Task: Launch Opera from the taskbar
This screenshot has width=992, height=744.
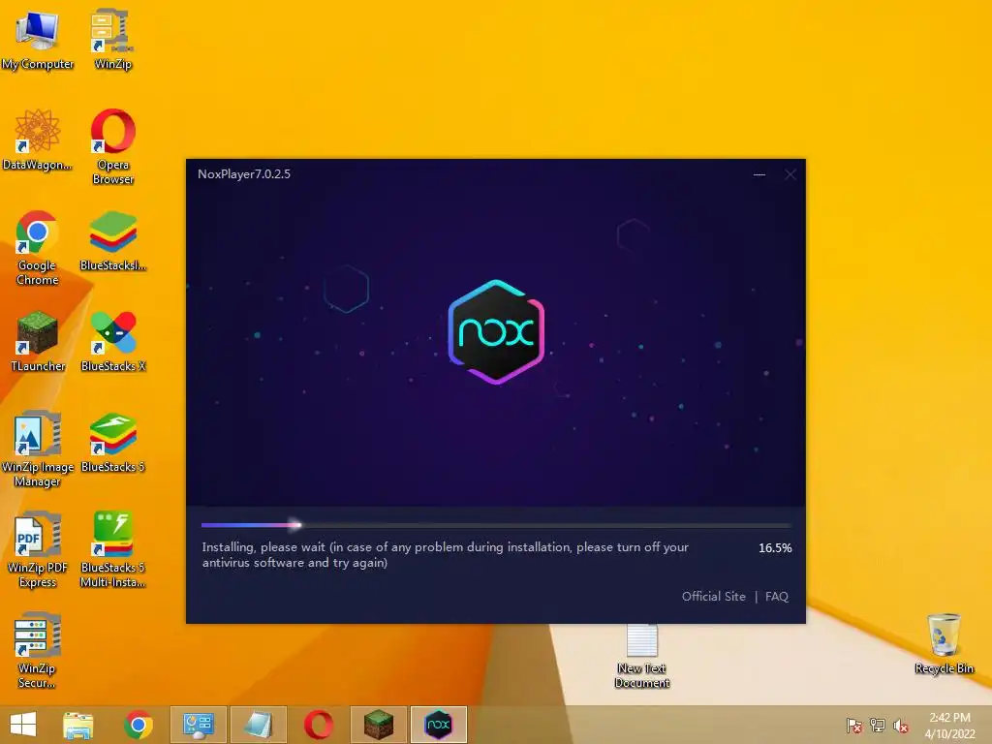Action: [x=318, y=725]
